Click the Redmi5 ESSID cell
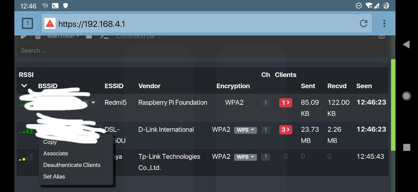Image resolution: width=418 pixels, height=192 pixels. [116, 103]
